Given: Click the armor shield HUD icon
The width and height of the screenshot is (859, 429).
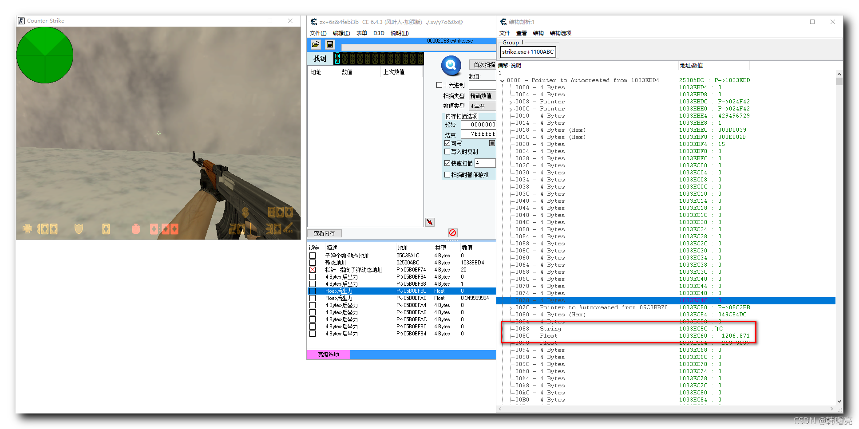Looking at the screenshot, I should point(79,229).
